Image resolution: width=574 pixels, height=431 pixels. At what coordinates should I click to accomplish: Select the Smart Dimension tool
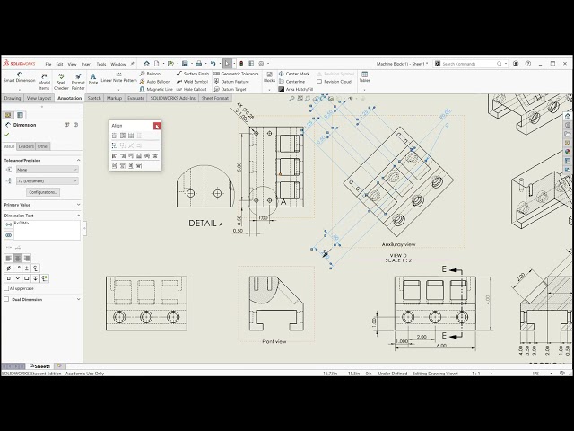tap(20, 77)
